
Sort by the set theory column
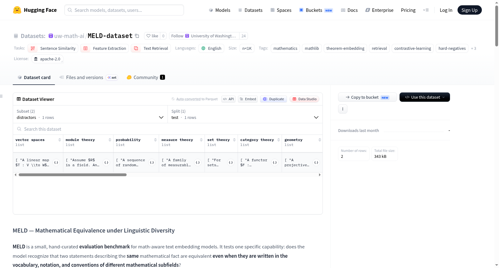(x=234, y=140)
